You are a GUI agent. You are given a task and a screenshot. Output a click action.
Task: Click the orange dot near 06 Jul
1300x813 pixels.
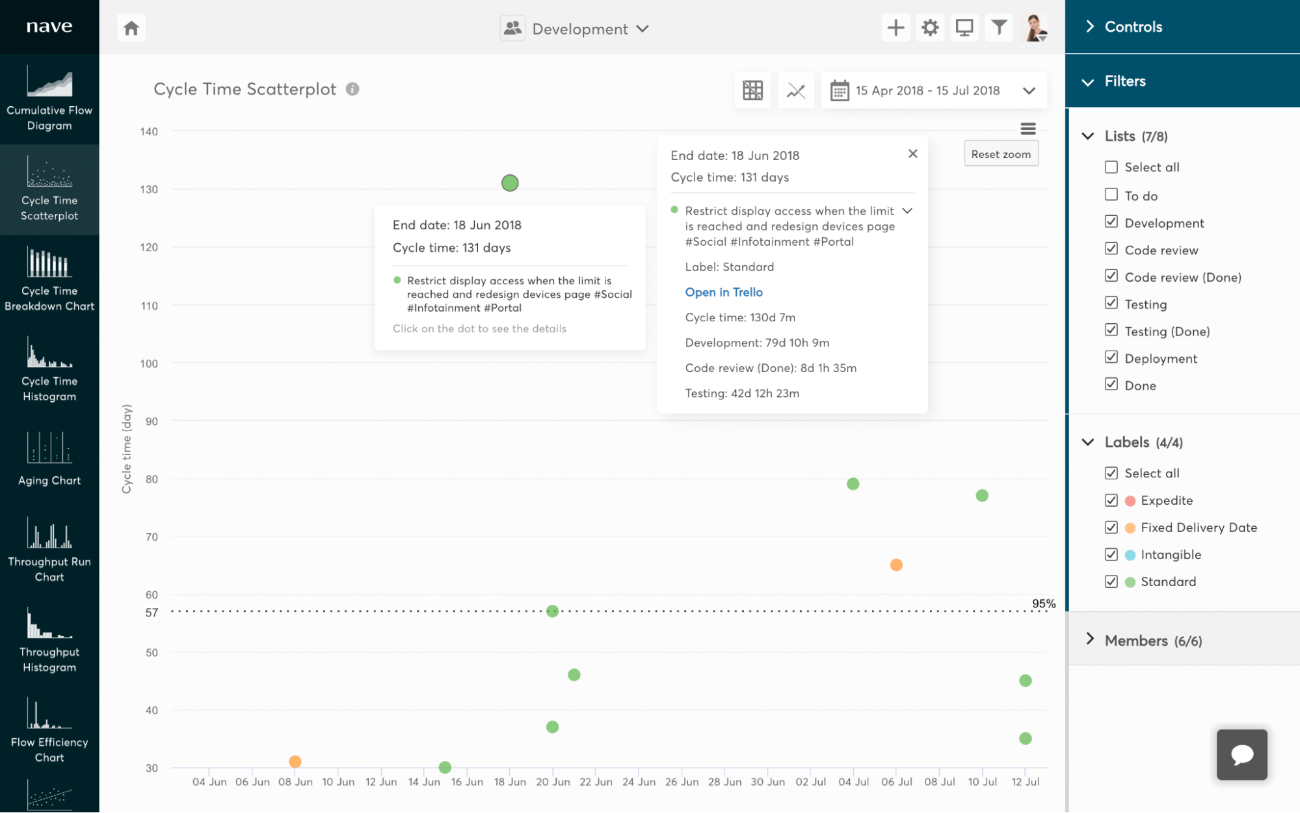pos(895,565)
